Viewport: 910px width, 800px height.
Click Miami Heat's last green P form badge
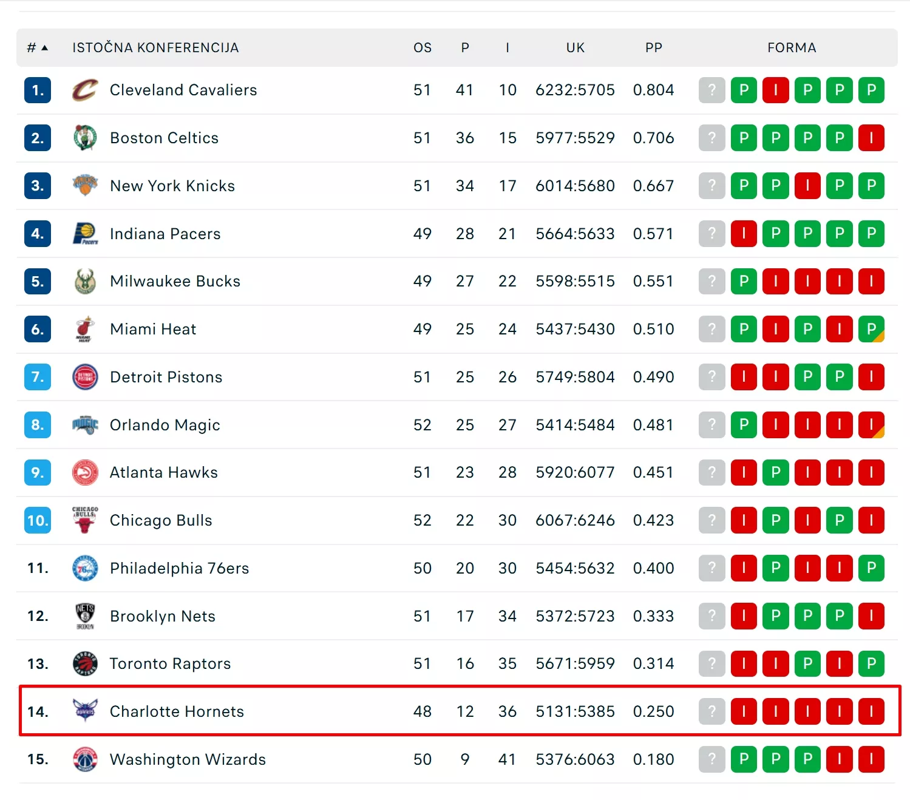871,329
